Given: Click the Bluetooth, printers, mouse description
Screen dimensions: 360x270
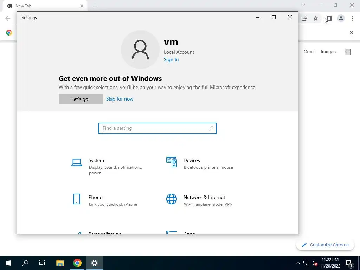Looking at the screenshot, I should tap(208, 167).
